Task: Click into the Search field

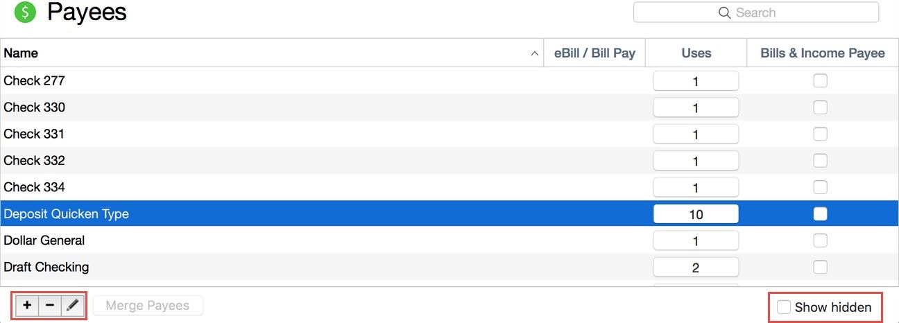Action: click(763, 12)
